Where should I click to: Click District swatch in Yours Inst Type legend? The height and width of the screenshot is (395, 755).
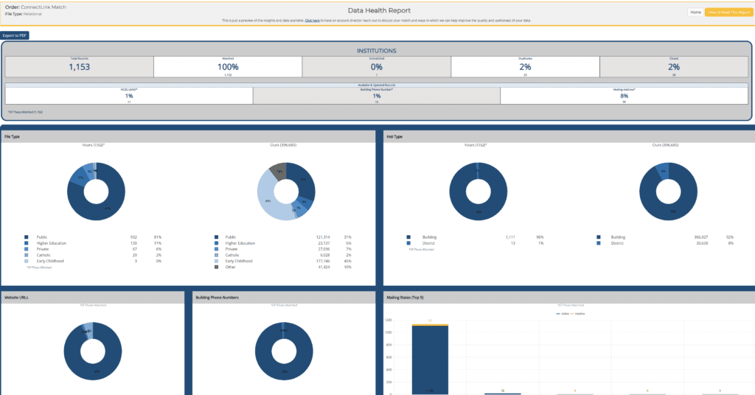click(x=409, y=243)
